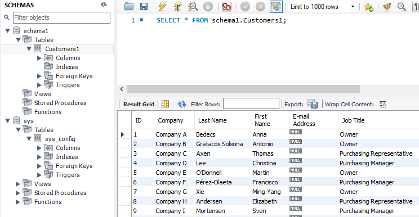
Task: Toggle Wrap Cell Content option
Action: point(382,104)
